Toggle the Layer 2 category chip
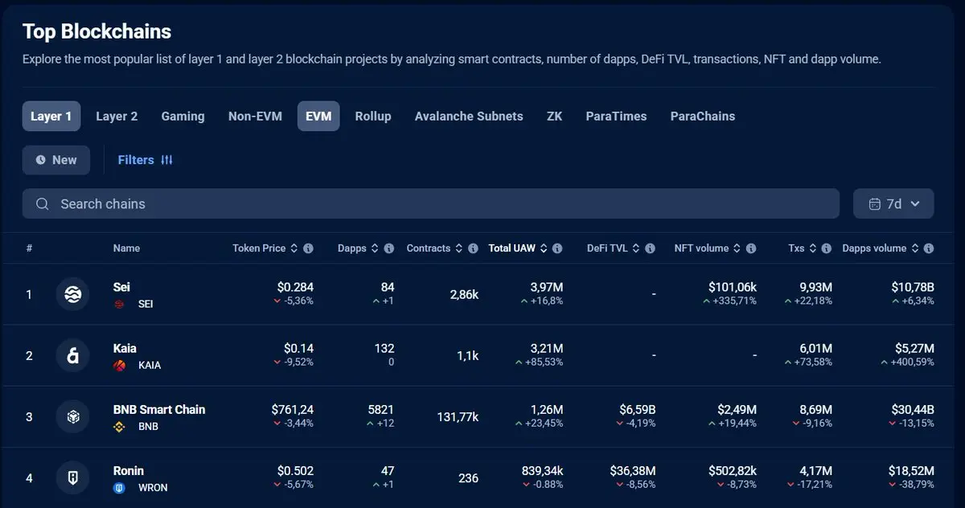Screen dimensions: 965x508 point(117,116)
